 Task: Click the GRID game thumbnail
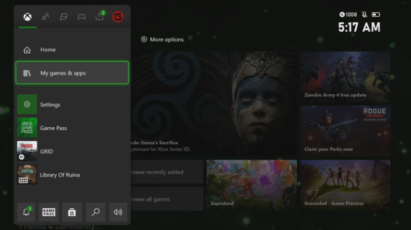coord(27,151)
